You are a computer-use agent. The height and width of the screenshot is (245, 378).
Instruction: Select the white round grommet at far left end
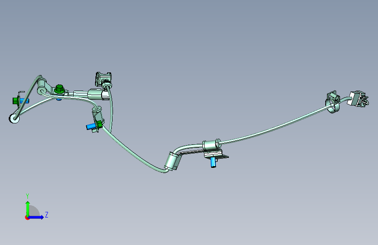14,119
